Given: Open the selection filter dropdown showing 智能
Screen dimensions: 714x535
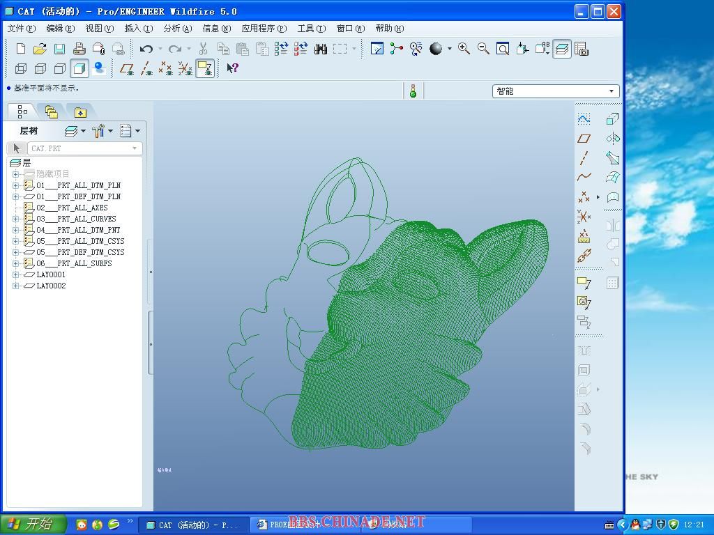Looking at the screenshot, I should (x=556, y=91).
